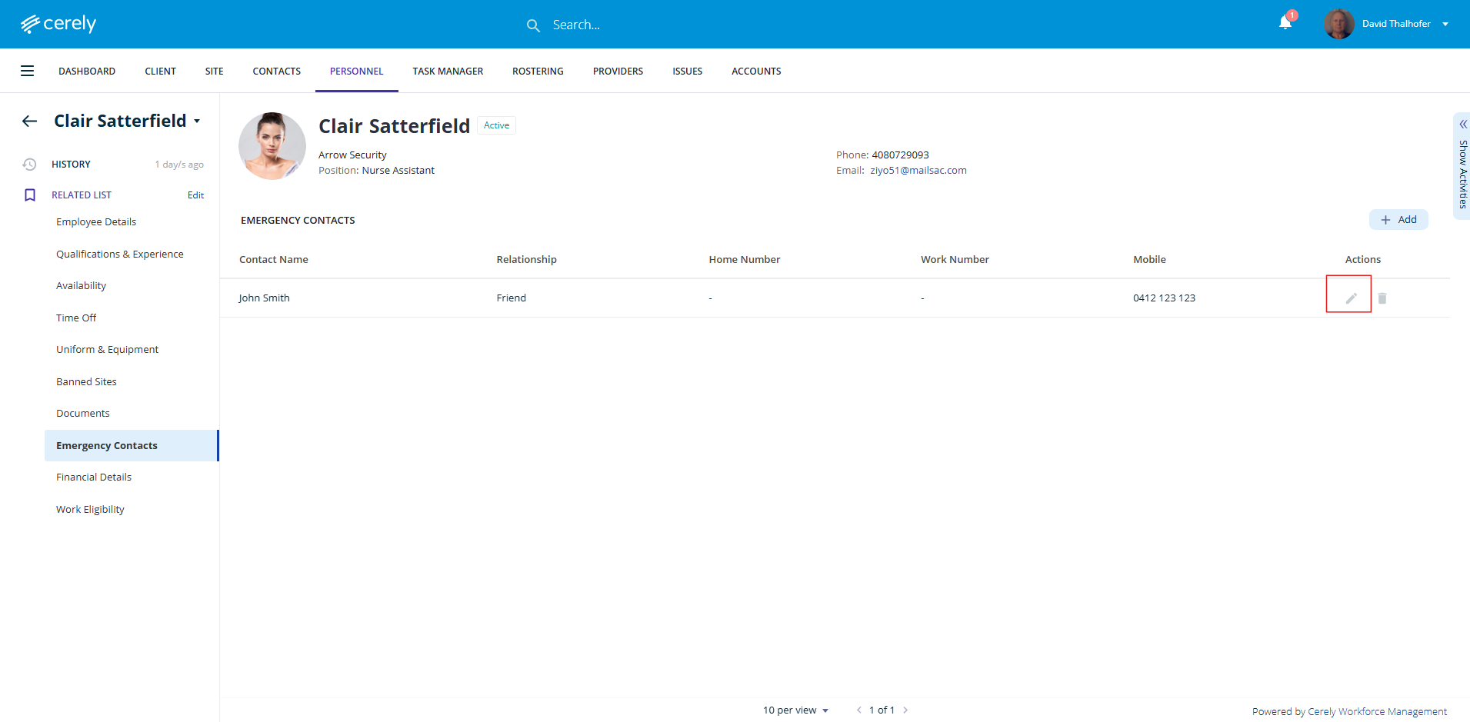Image resolution: width=1470 pixels, height=722 pixels.
Task: Open the notification bell
Action: [1285, 23]
